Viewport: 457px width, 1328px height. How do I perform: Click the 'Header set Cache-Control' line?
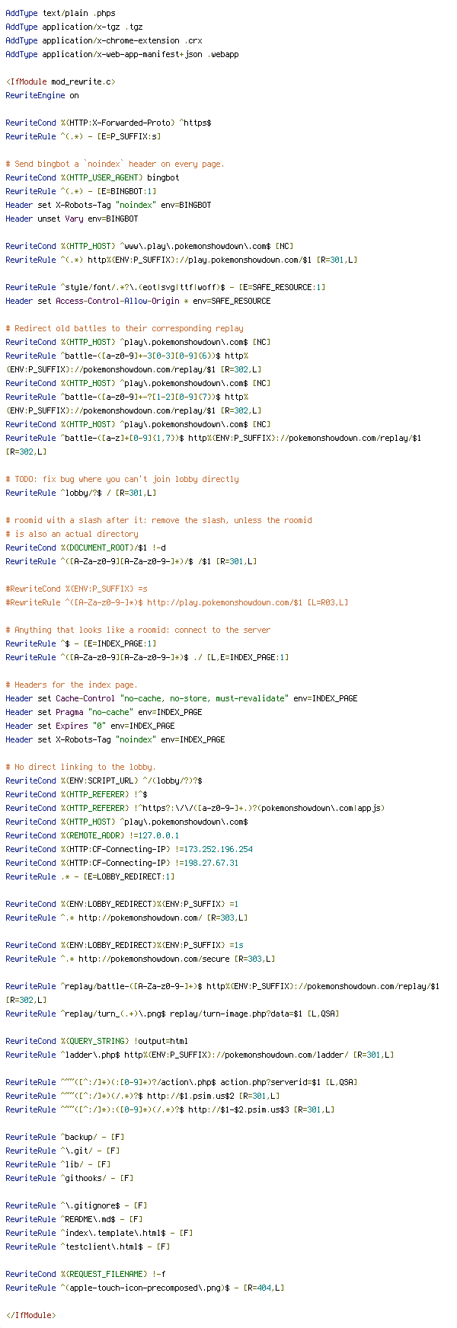click(181, 699)
